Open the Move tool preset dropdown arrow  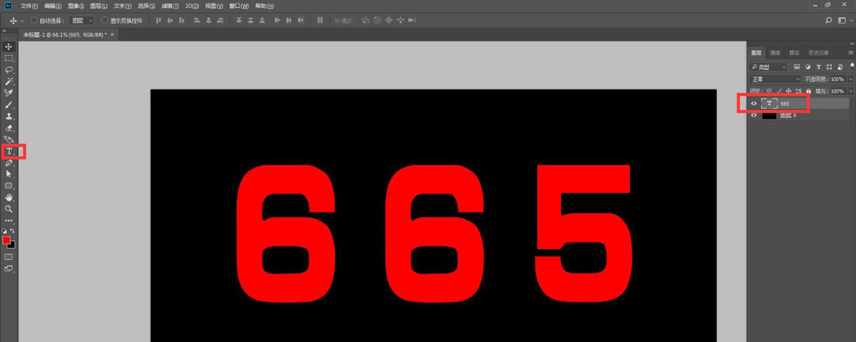click(23, 21)
